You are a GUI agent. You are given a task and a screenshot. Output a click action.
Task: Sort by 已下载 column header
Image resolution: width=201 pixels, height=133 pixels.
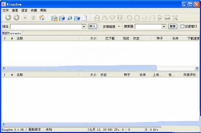pos(107,38)
